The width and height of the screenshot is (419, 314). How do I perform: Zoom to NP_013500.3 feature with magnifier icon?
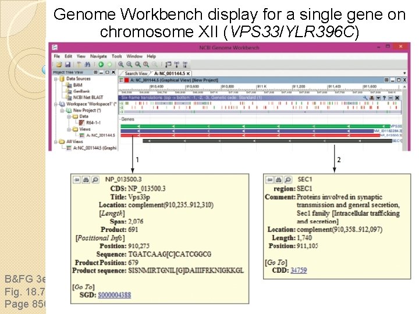95,180
